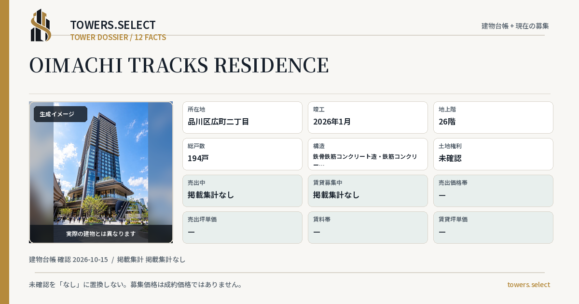
Task: Click the 未確認を「なし」に置換しない disclaimer
Action: 136,285
